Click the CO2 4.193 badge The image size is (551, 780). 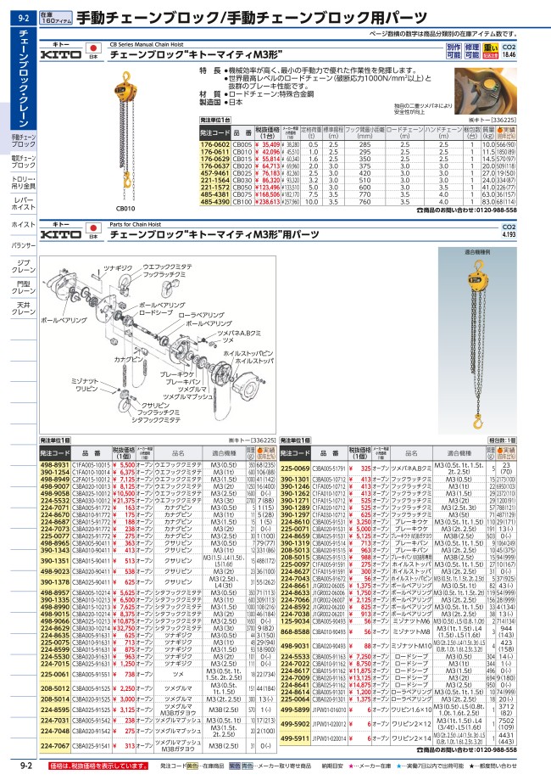point(509,231)
